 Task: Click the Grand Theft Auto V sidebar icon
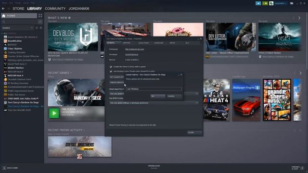[x=5, y=64]
